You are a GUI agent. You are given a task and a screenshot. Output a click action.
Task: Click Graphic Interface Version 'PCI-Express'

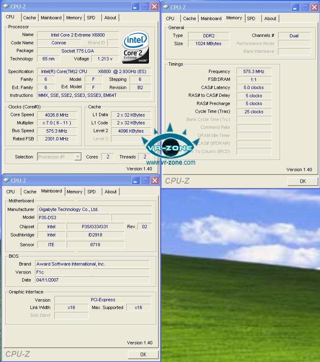(x=103, y=300)
